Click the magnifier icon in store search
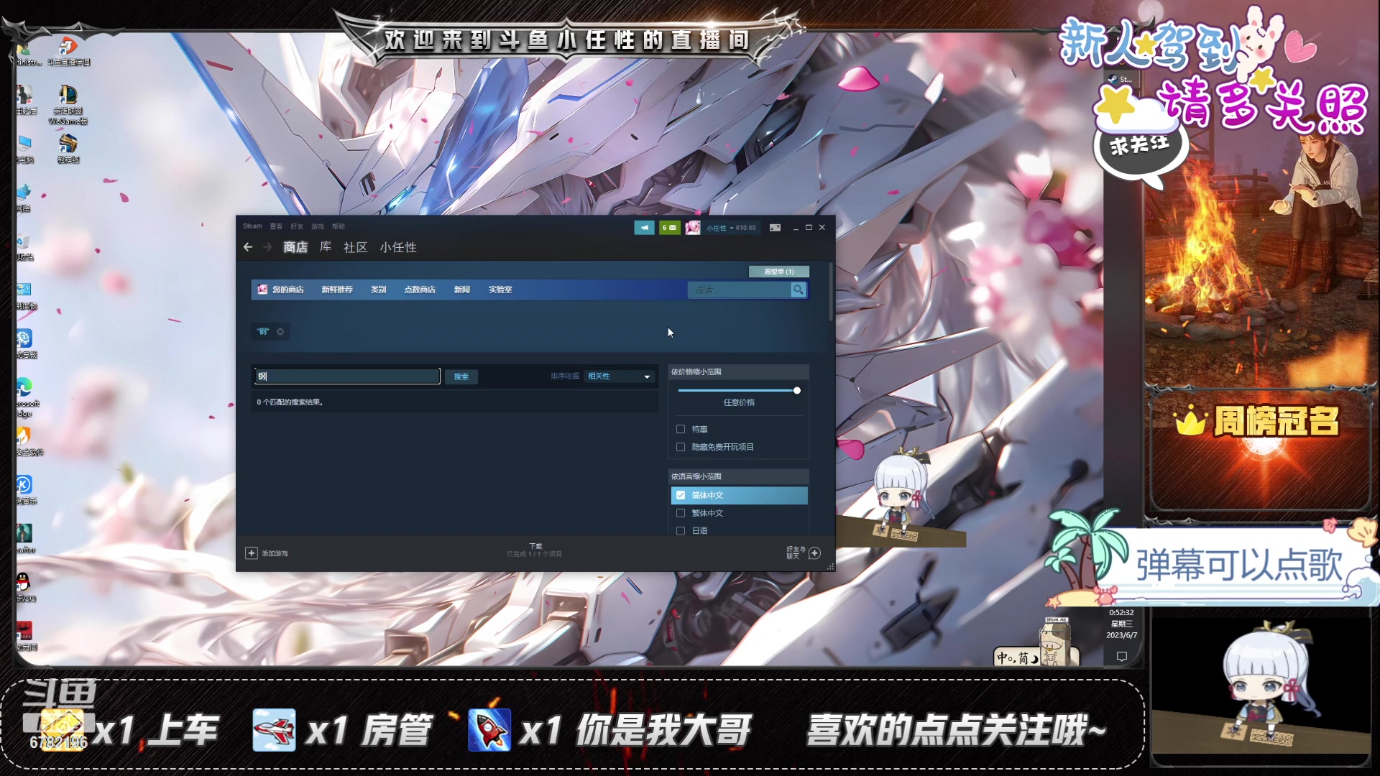 click(798, 290)
